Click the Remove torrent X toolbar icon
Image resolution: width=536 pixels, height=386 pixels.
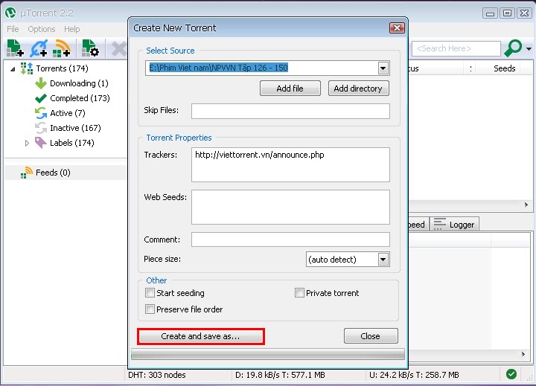[x=118, y=49]
